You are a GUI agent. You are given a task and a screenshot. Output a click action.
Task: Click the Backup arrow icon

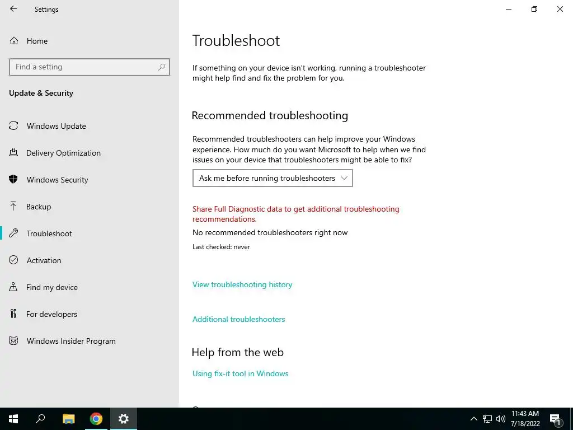point(13,206)
